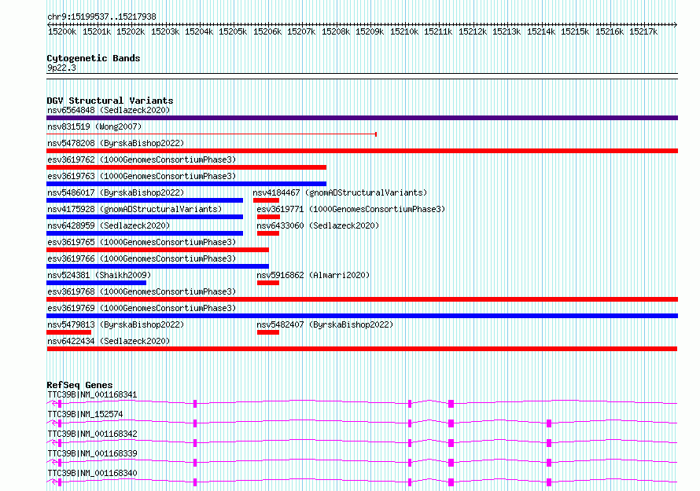Select the short red esv3619771 bar

[x=268, y=217]
